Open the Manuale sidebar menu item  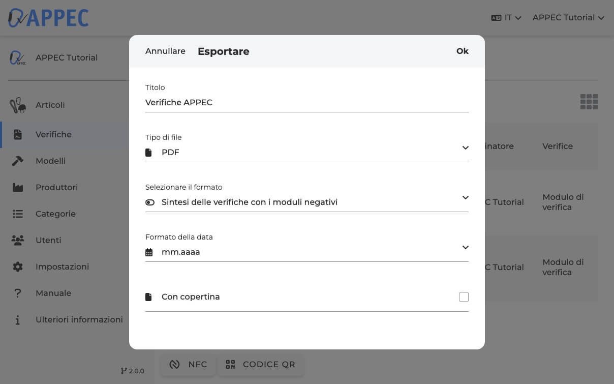(x=53, y=293)
